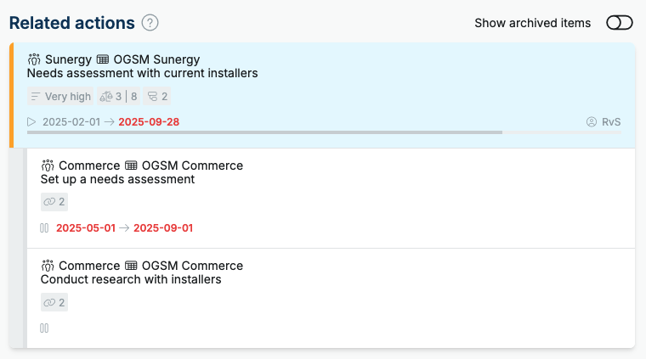Open Needs assessment with current installers action
Viewport: 646px width, 359px height.
pos(143,73)
